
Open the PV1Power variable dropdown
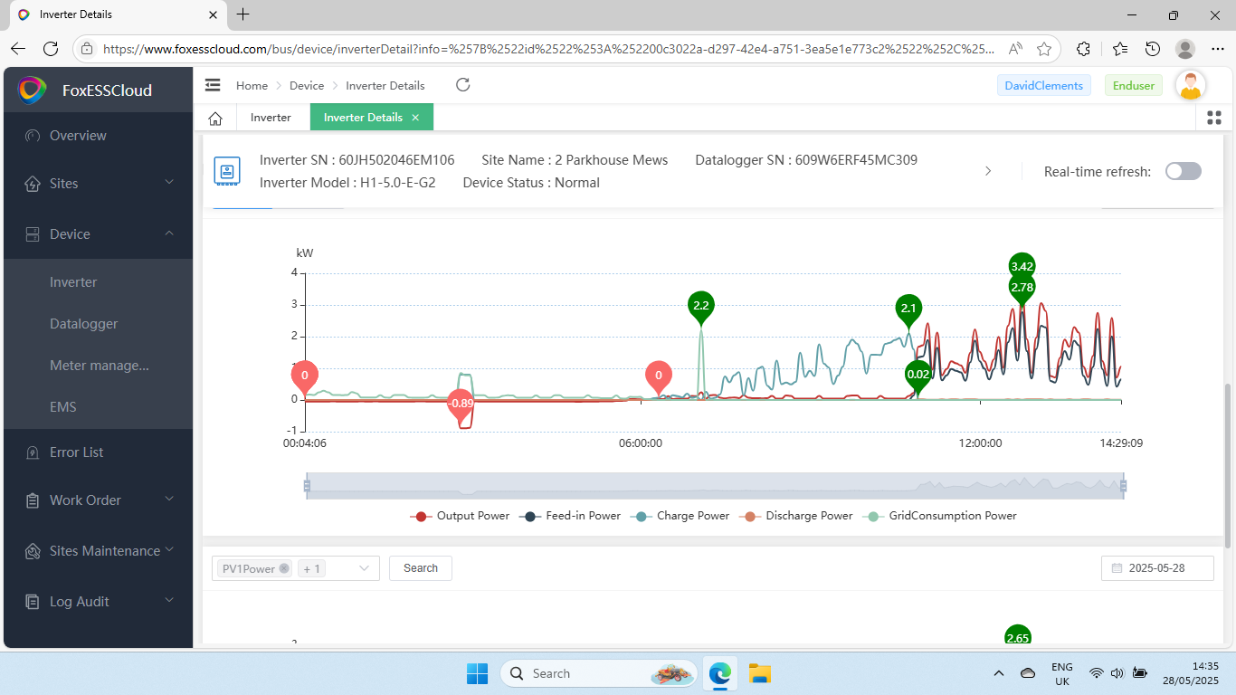365,568
